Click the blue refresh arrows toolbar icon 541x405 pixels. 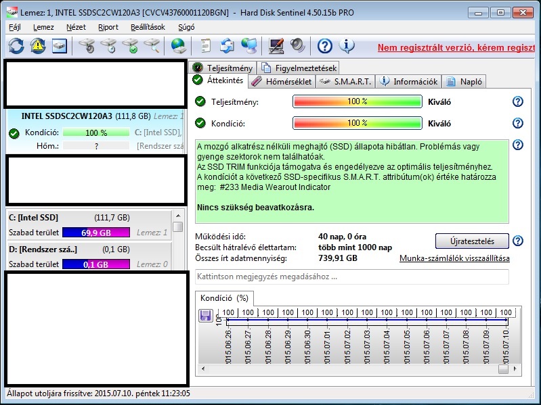pyautogui.click(x=16, y=46)
